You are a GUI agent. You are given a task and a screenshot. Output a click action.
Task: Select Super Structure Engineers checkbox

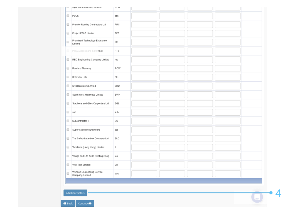(x=68, y=130)
